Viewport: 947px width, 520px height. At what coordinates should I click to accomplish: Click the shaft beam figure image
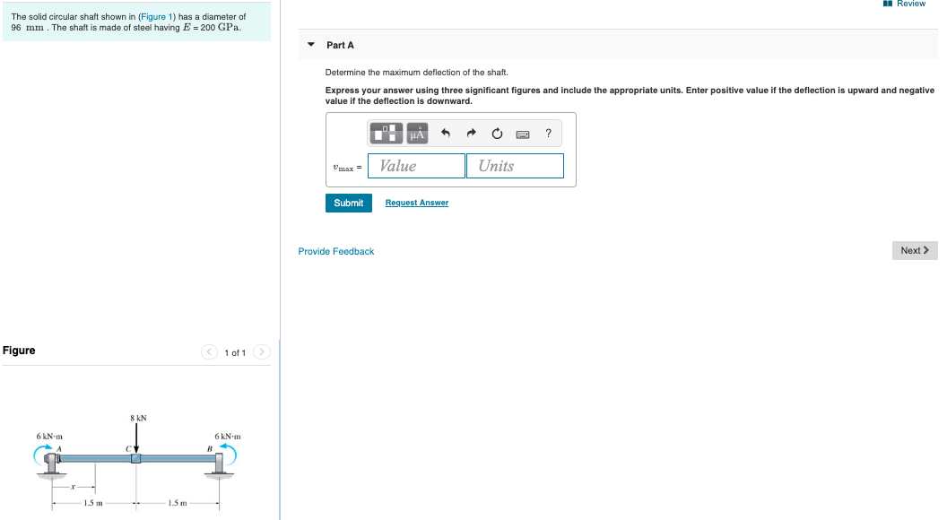(137, 462)
